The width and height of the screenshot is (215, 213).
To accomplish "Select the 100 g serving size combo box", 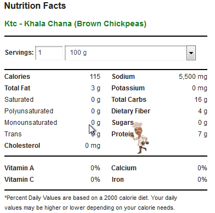I will click(x=131, y=53).
